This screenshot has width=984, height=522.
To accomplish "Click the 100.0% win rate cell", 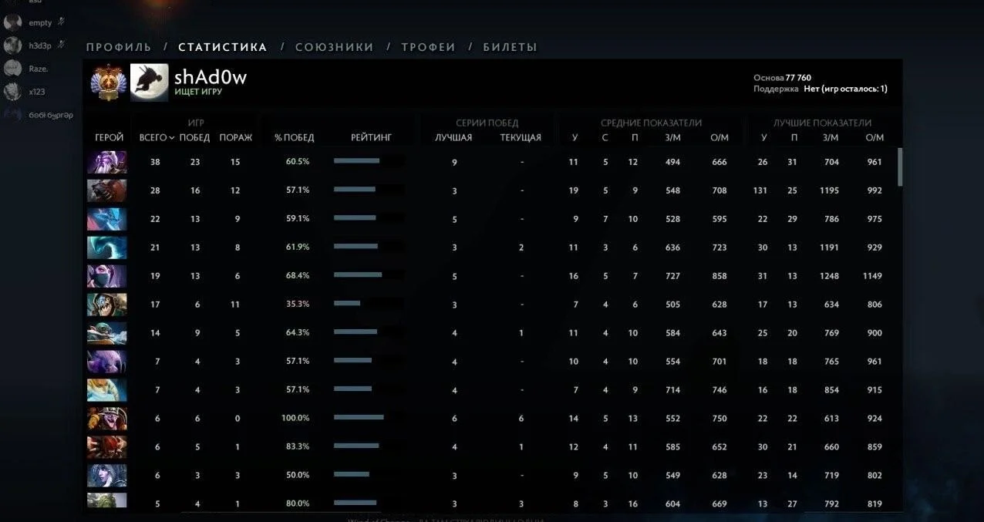I will [296, 419].
